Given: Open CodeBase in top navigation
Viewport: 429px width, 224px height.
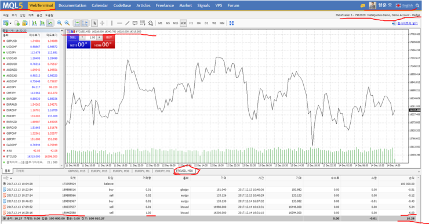Looking at the screenshot, I should [122, 5].
